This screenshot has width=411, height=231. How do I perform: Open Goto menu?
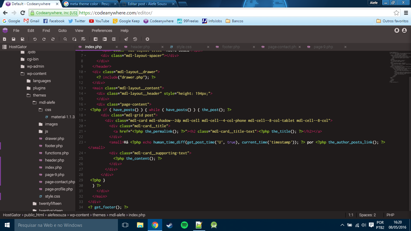[63, 30]
